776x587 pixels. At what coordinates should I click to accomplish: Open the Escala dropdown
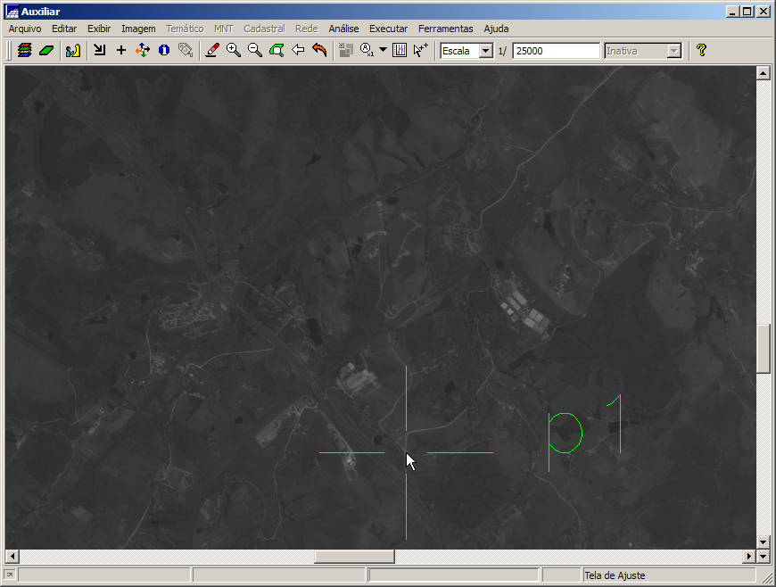(486, 51)
